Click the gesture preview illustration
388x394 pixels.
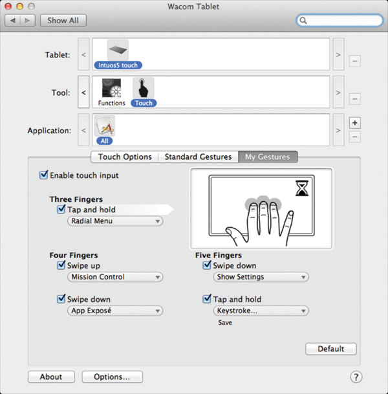tap(261, 208)
